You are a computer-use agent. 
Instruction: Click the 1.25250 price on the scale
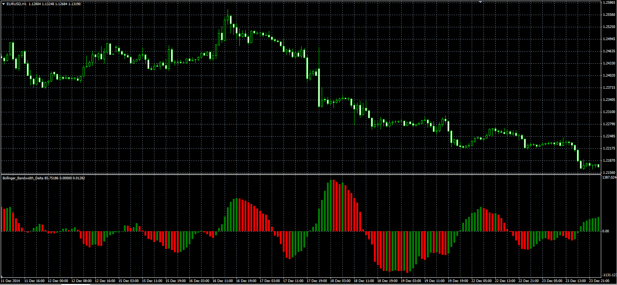609,27
